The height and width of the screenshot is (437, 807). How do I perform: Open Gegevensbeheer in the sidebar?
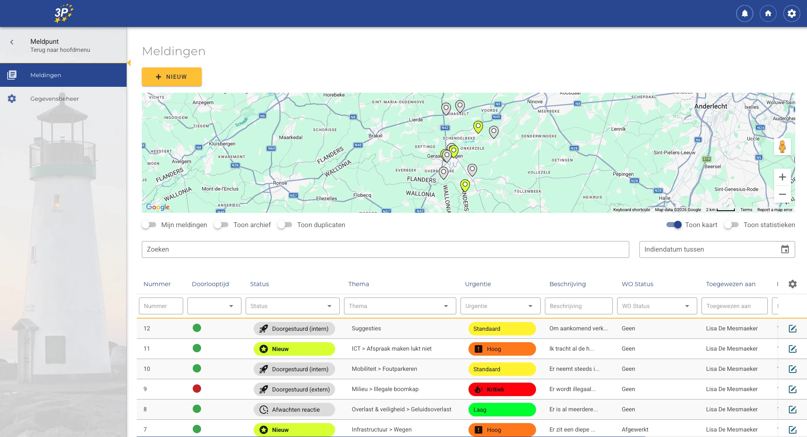54,99
